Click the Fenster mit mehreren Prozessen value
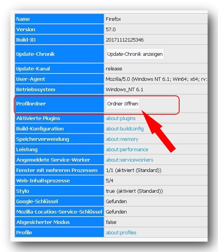Image resolution: width=218 pixels, height=252 pixels. pyautogui.click(x=133, y=170)
